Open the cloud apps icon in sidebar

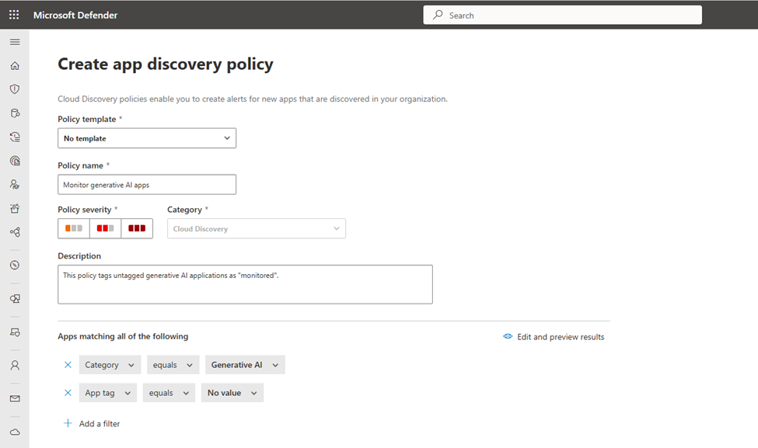[x=15, y=432]
